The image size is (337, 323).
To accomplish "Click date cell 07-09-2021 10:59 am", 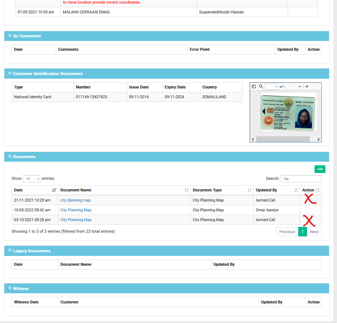I will (x=38, y=12).
